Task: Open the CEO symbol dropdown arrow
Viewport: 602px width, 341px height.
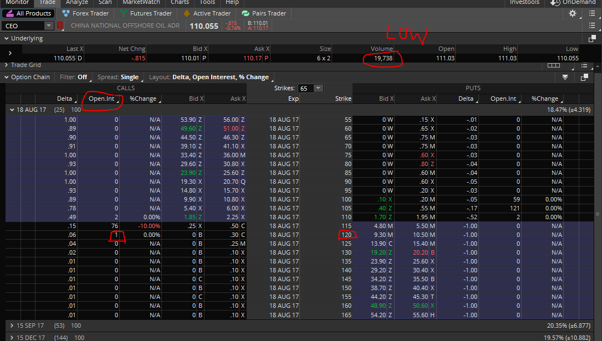Action: (x=48, y=25)
